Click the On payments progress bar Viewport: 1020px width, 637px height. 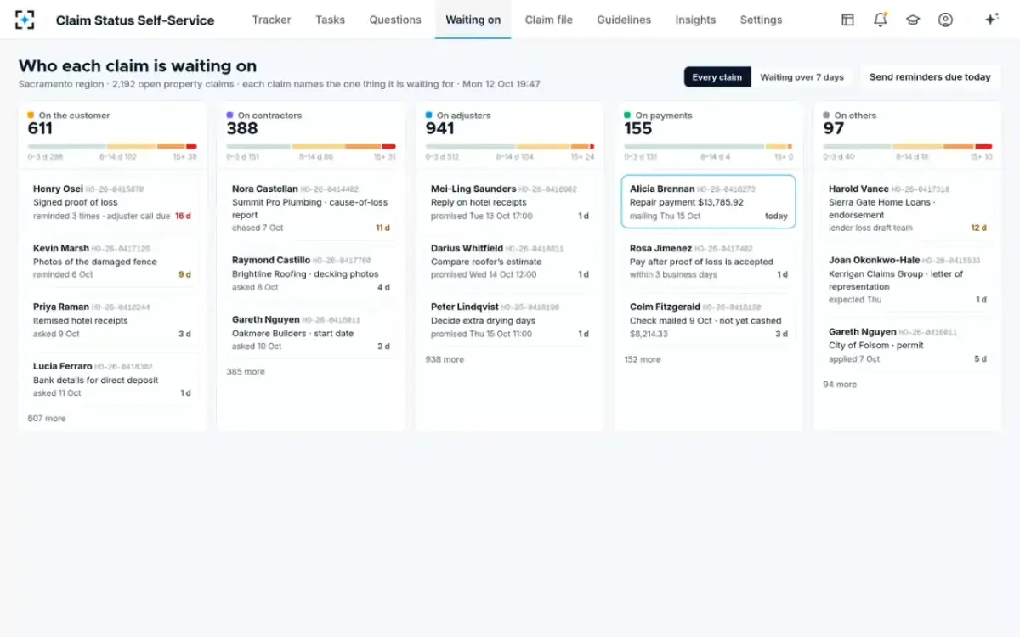tap(709, 146)
